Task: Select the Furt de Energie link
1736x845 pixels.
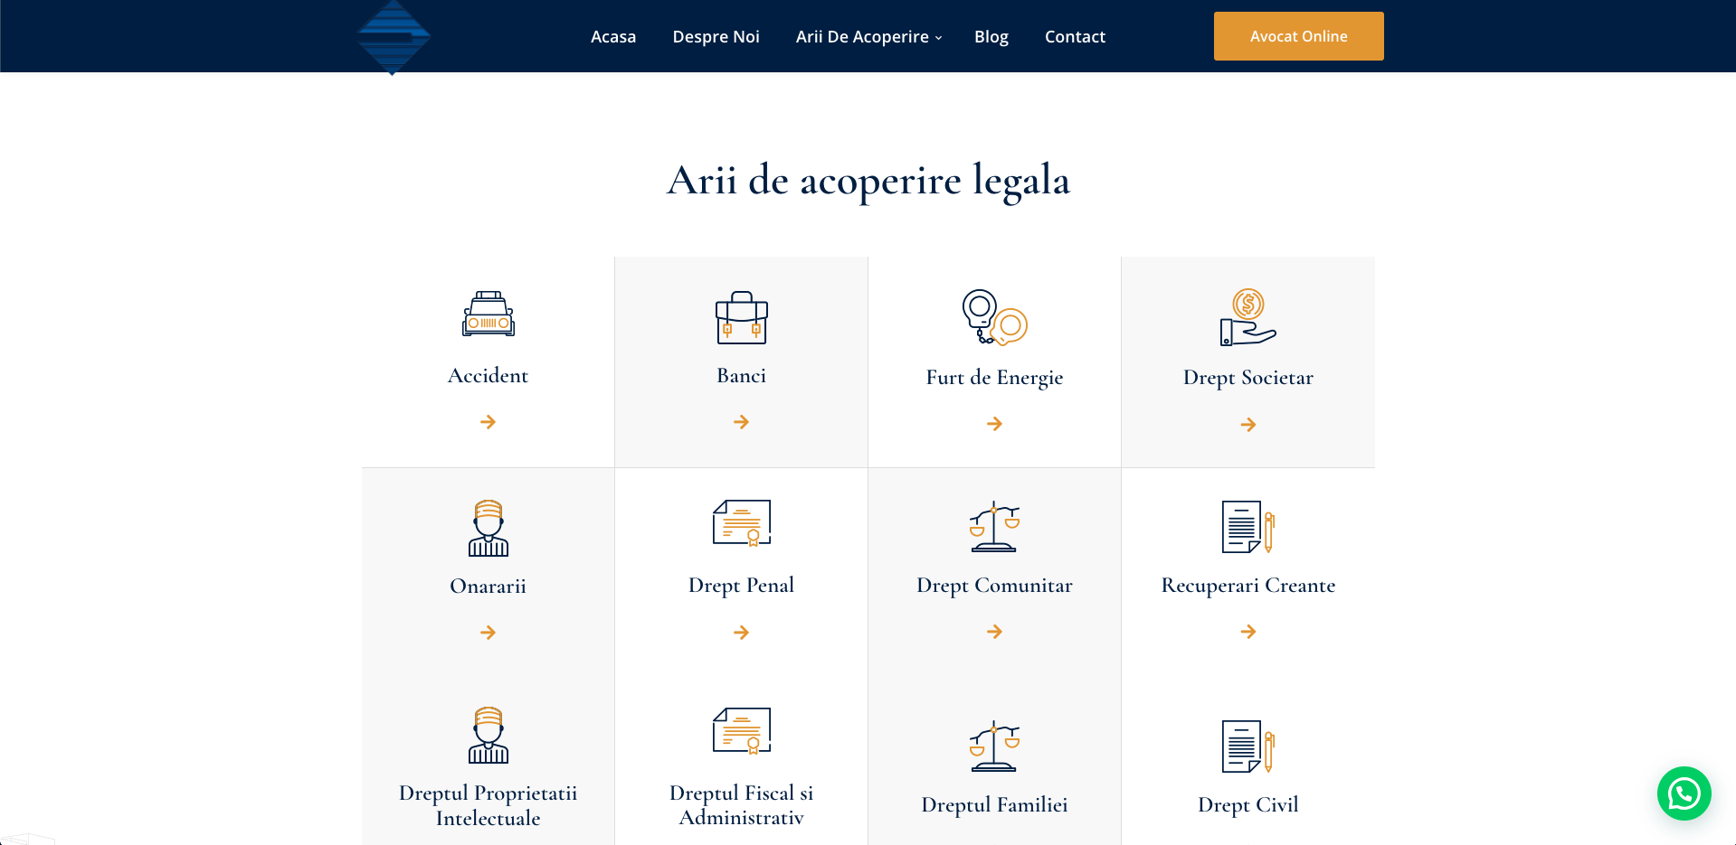Action: [995, 378]
